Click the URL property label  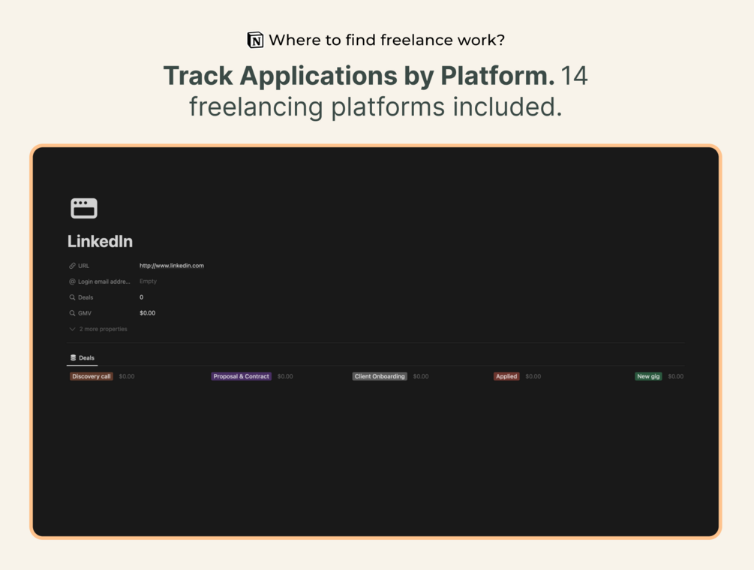point(84,266)
